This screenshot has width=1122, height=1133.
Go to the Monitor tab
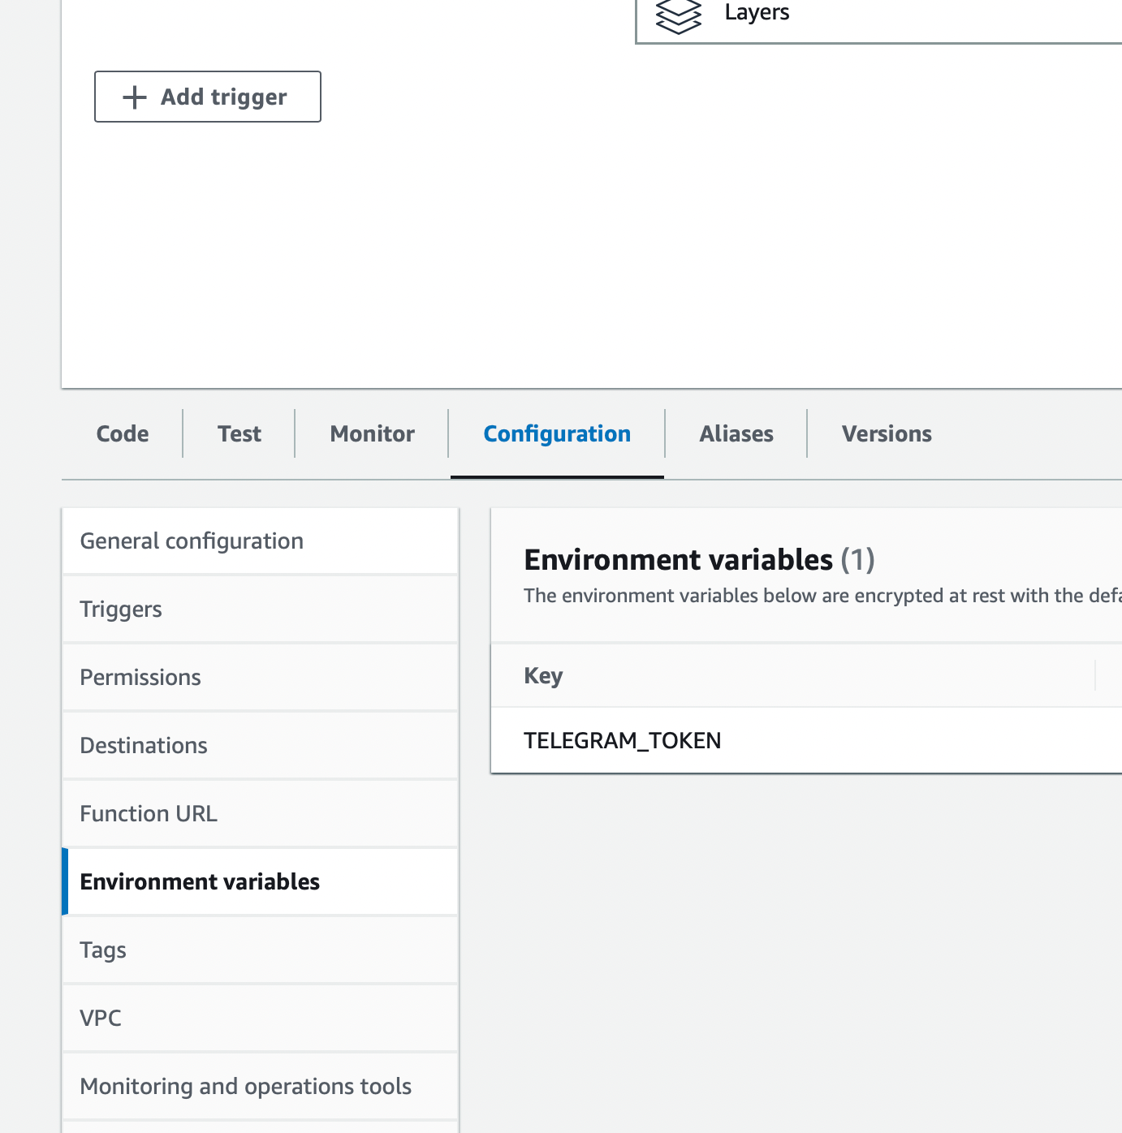pyautogui.click(x=372, y=434)
